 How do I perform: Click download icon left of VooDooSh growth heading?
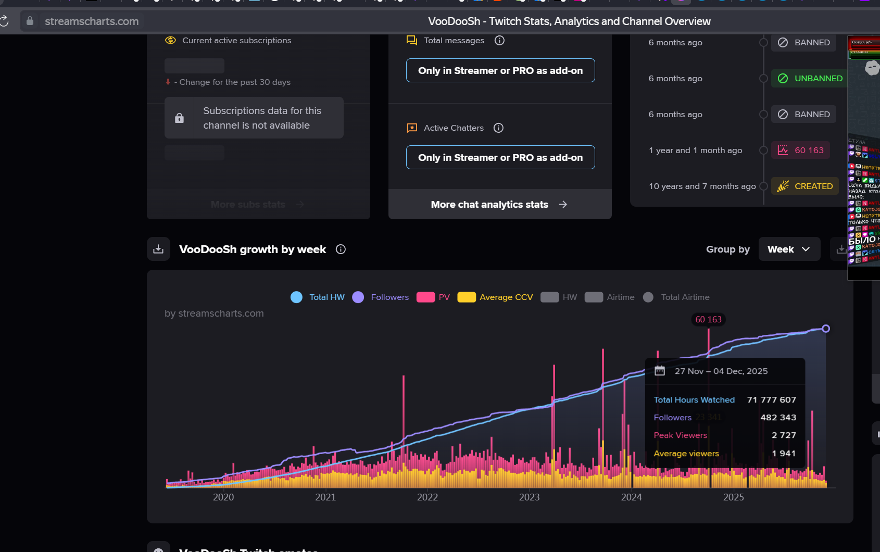click(x=158, y=249)
